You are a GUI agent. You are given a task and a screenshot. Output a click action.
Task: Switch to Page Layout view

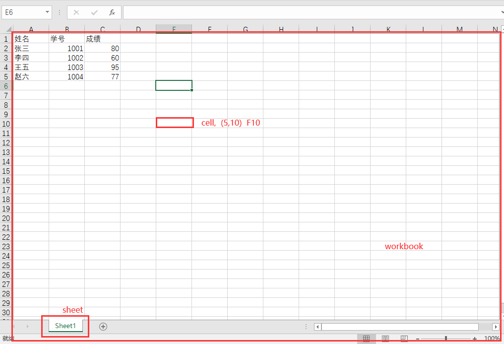click(385, 339)
